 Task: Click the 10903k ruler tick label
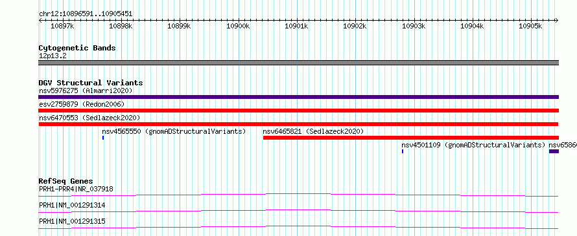(x=414, y=26)
